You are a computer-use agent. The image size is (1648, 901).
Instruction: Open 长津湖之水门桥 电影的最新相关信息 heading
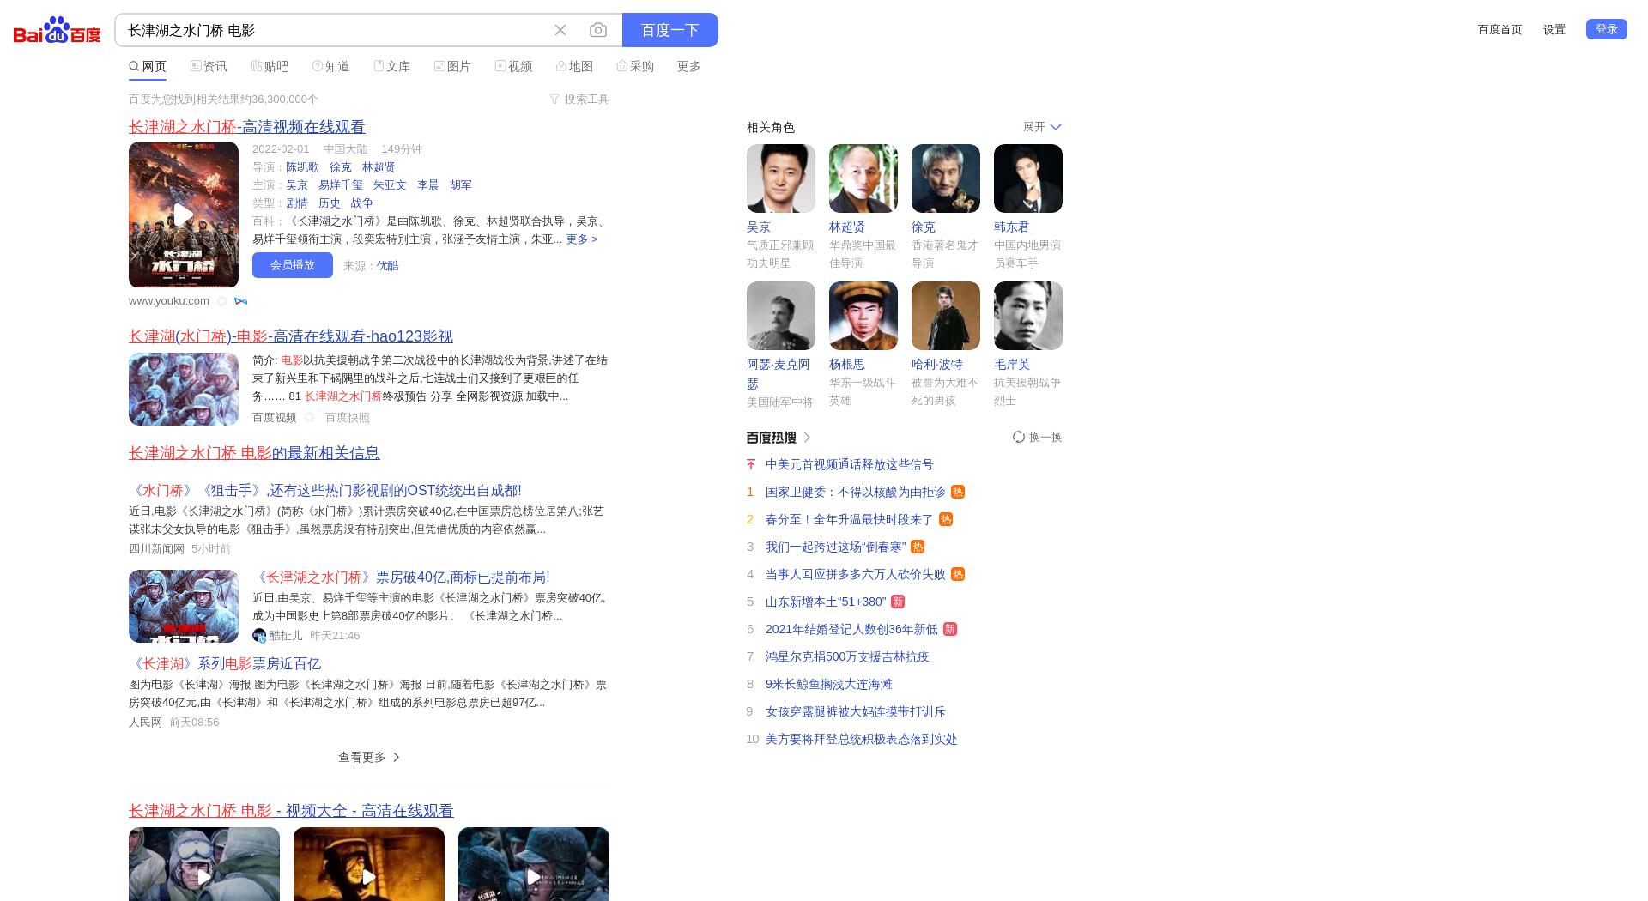[x=254, y=453]
